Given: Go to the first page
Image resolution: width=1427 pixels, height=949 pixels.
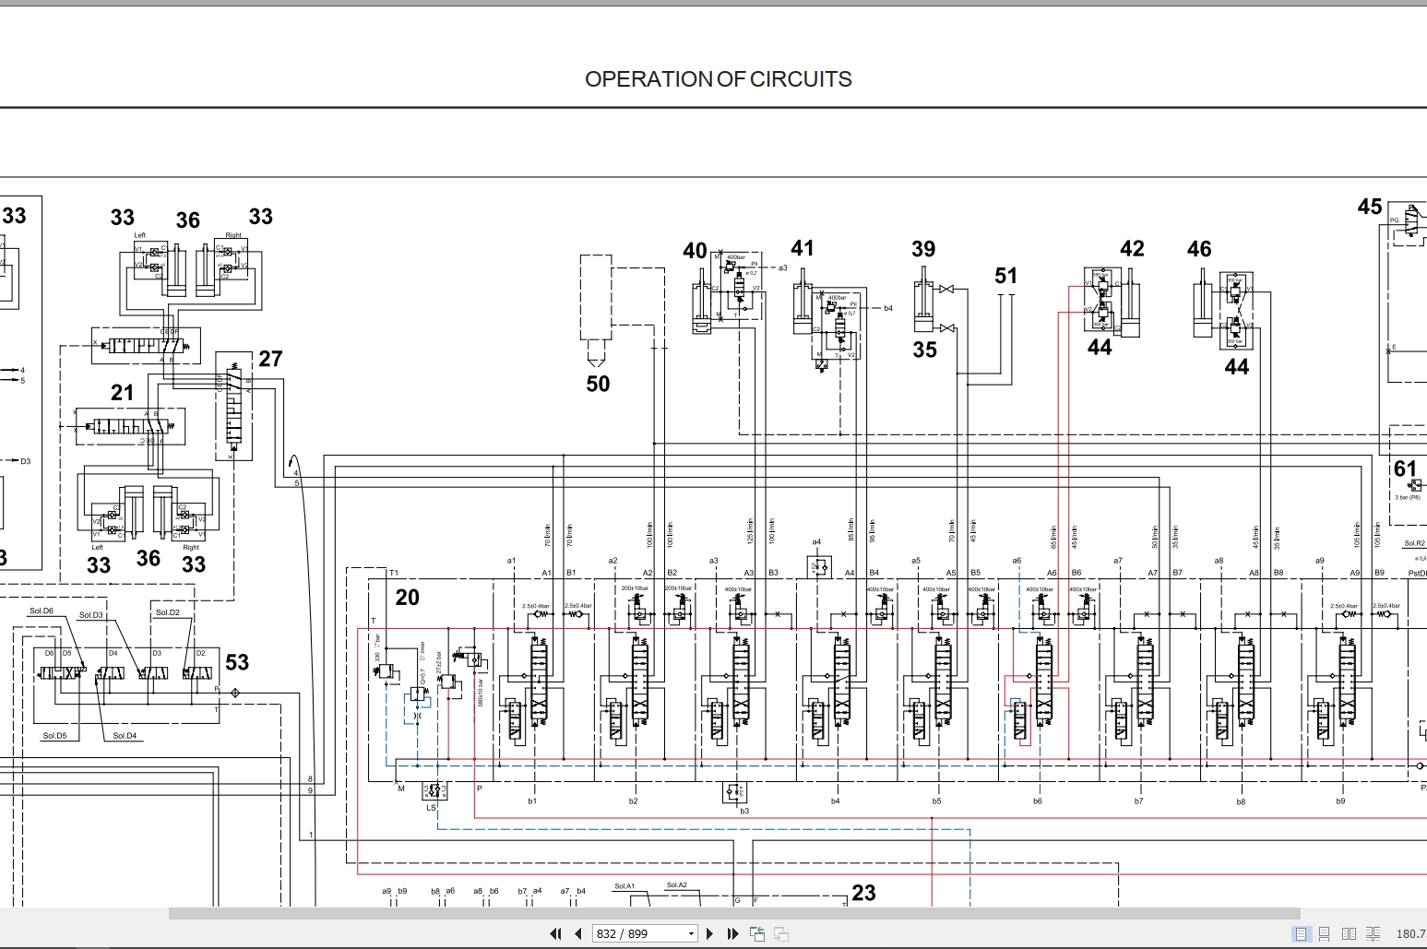Looking at the screenshot, I should (555, 933).
